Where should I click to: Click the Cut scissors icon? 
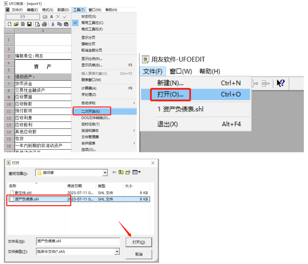(x=53, y=24)
